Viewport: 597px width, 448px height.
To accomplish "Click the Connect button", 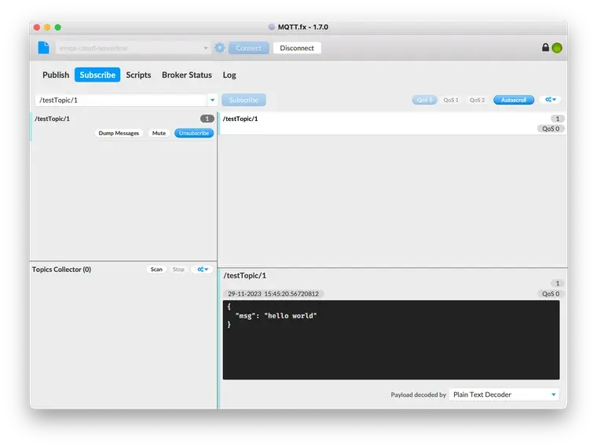I will click(x=249, y=48).
